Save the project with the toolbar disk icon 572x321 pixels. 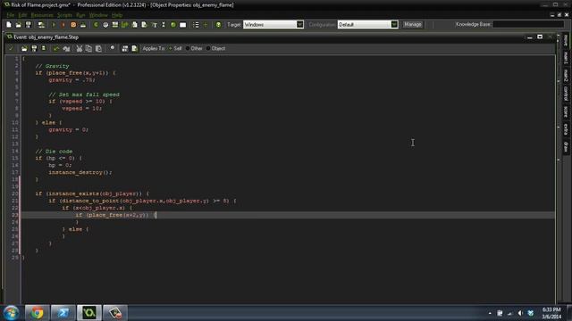[x=28, y=24]
